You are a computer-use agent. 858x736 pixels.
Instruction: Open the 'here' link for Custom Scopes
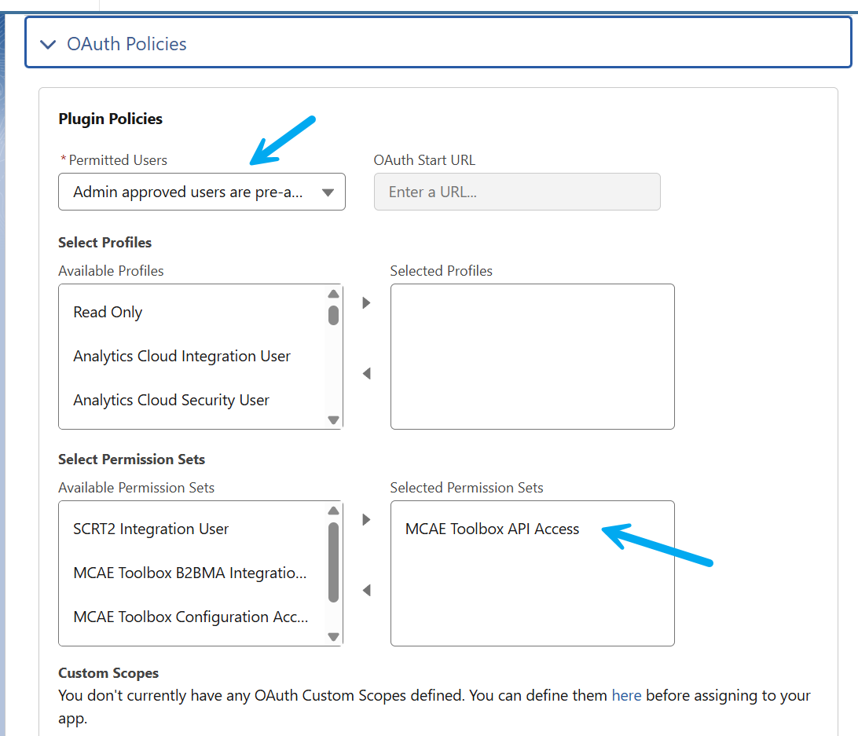click(x=626, y=695)
